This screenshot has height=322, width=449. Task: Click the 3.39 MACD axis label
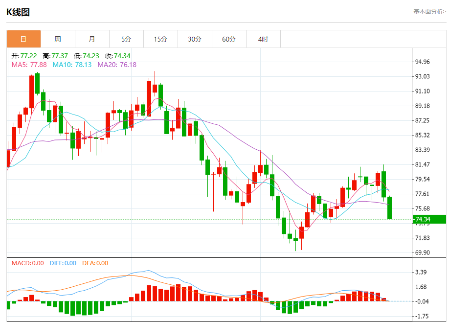point(421,272)
